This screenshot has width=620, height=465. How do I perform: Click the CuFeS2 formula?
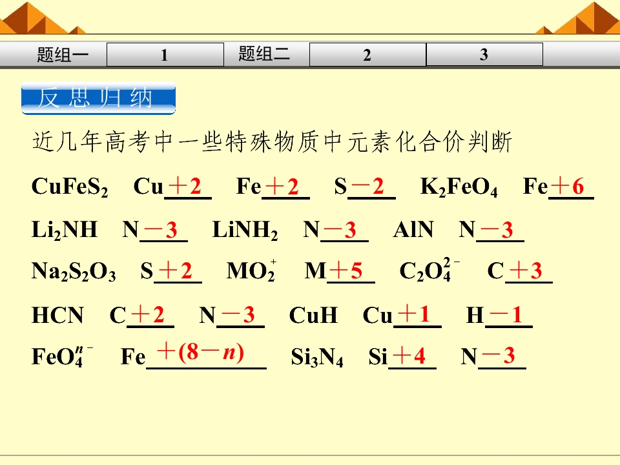click(x=70, y=187)
